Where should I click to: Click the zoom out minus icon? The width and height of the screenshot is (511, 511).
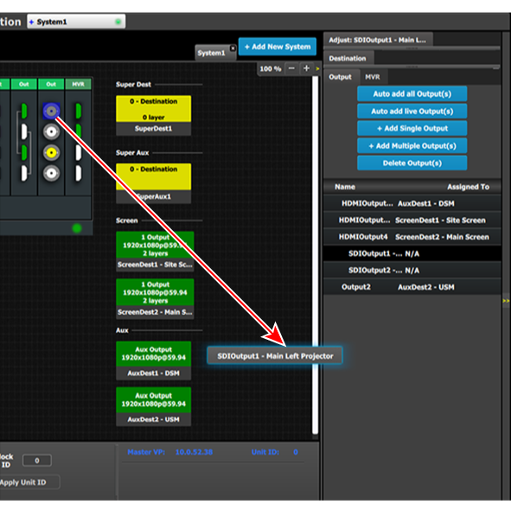pyautogui.click(x=291, y=68)
